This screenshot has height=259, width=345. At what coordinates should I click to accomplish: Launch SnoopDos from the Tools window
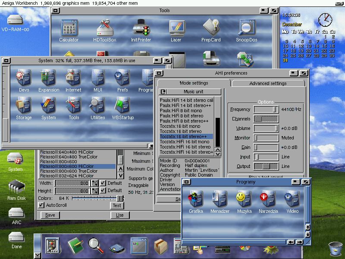pos(246,28)
